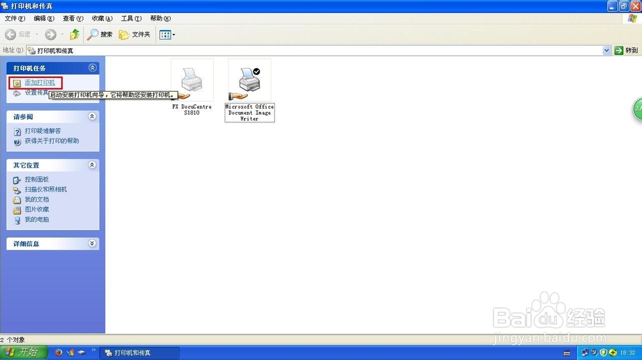Open Control Panel (控制面板) link
Viewport: 642px width, 360px height.
pyautogui.click(x=37, y=179)
